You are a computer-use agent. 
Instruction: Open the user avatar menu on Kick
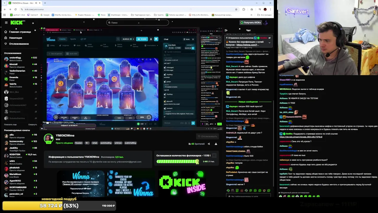pos(266,22)
